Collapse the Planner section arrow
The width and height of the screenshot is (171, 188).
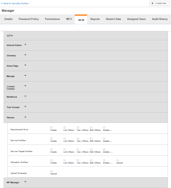[x=25, y=117]
